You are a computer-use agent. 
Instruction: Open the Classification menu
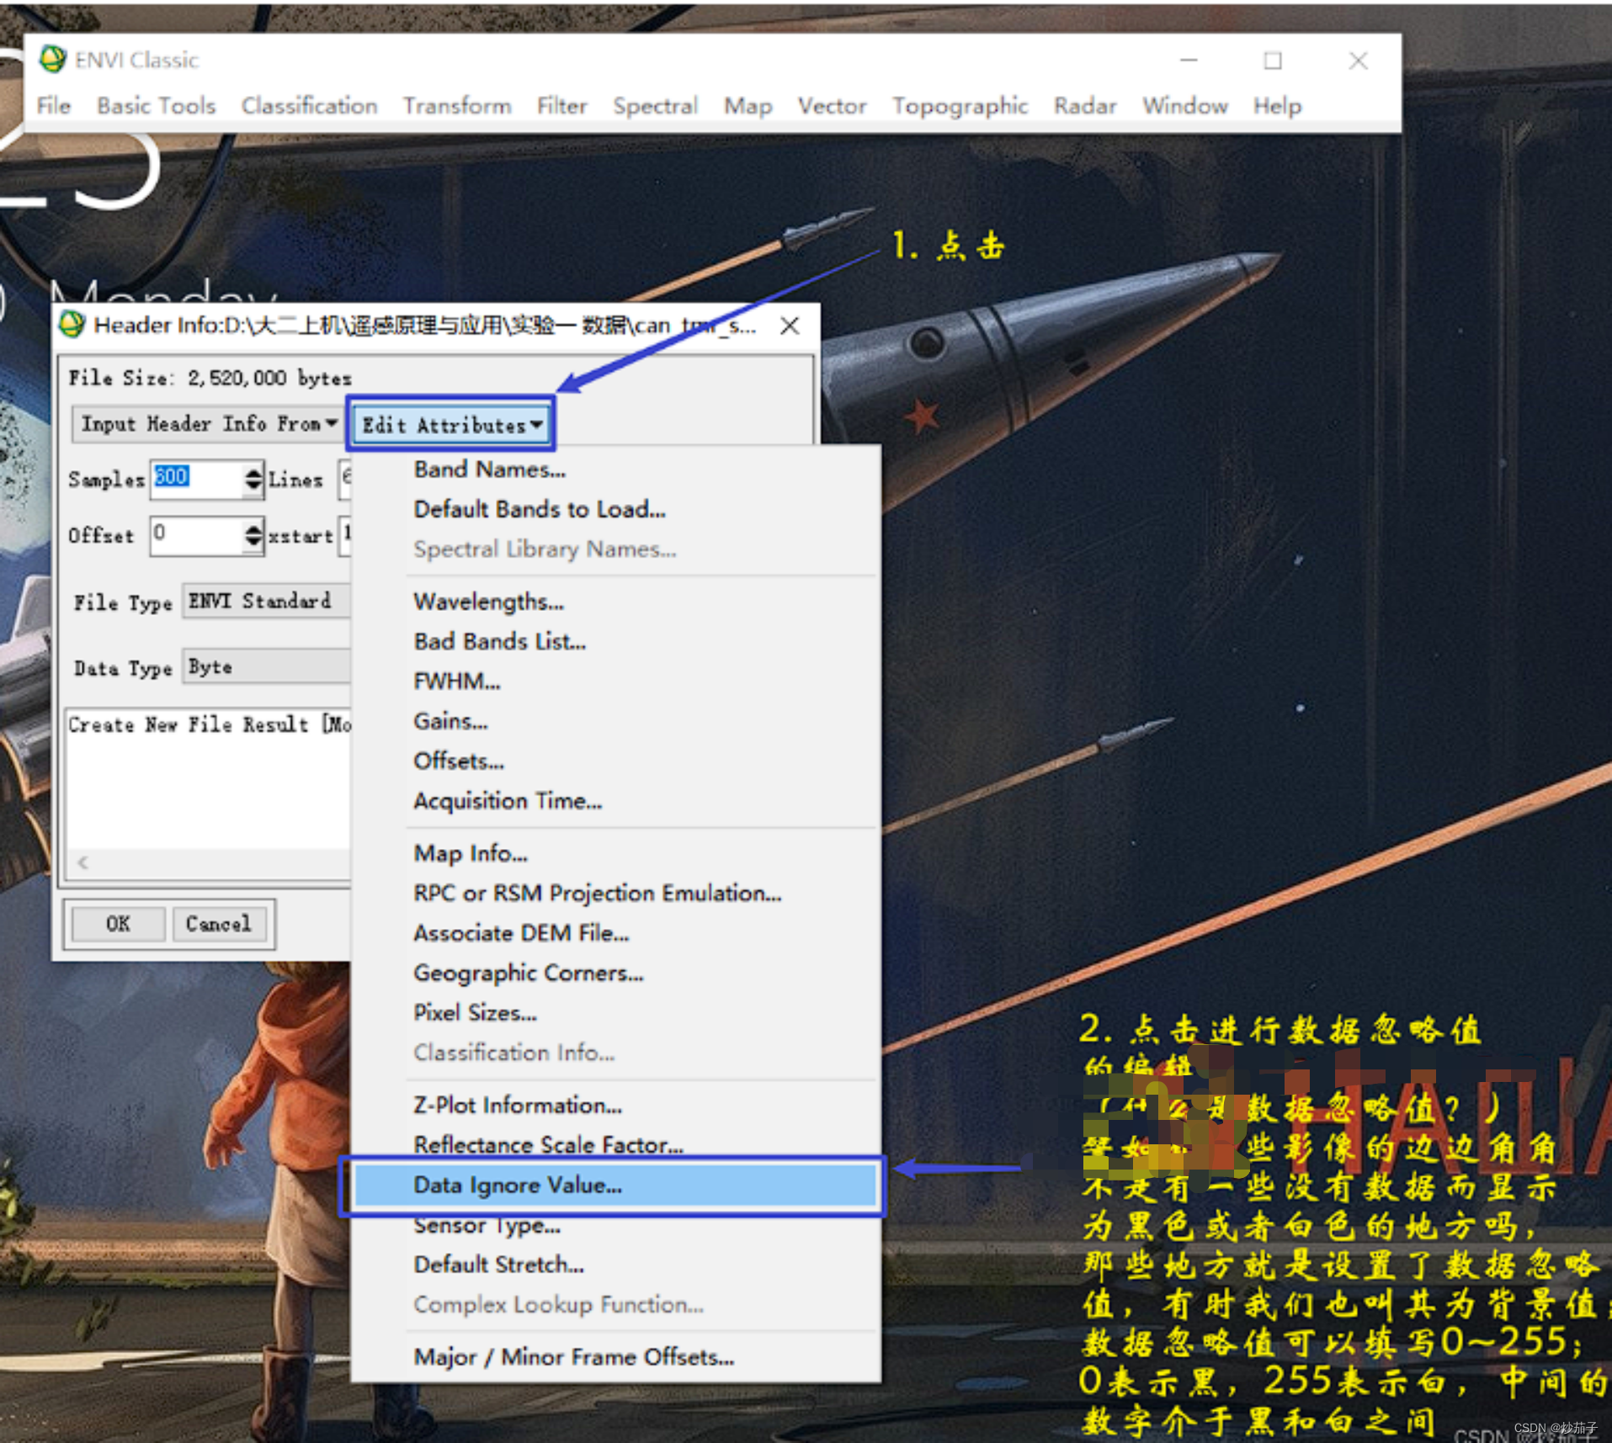point(309,106)
